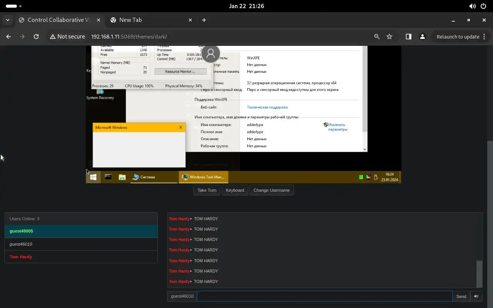Select user guest46010 in users list
Screen dimensions: 493x308
pyautogui.click(x=81, y=244)
